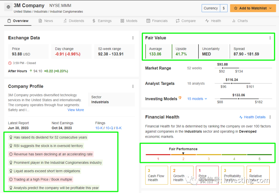Click the Add to Watchlist button
279x193 pixels.
pos(253,8)
